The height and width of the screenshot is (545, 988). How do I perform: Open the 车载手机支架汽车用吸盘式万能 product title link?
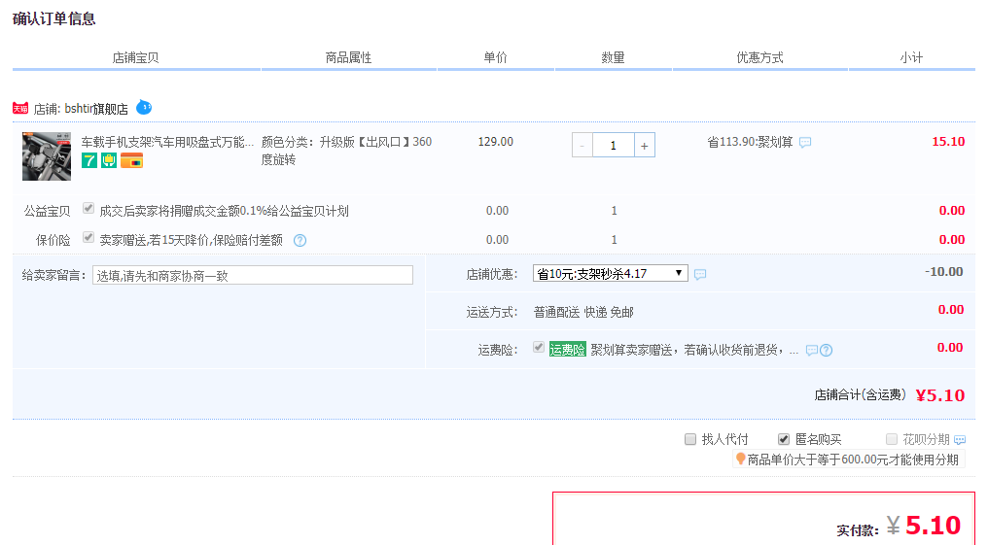[x=167, y=142]
